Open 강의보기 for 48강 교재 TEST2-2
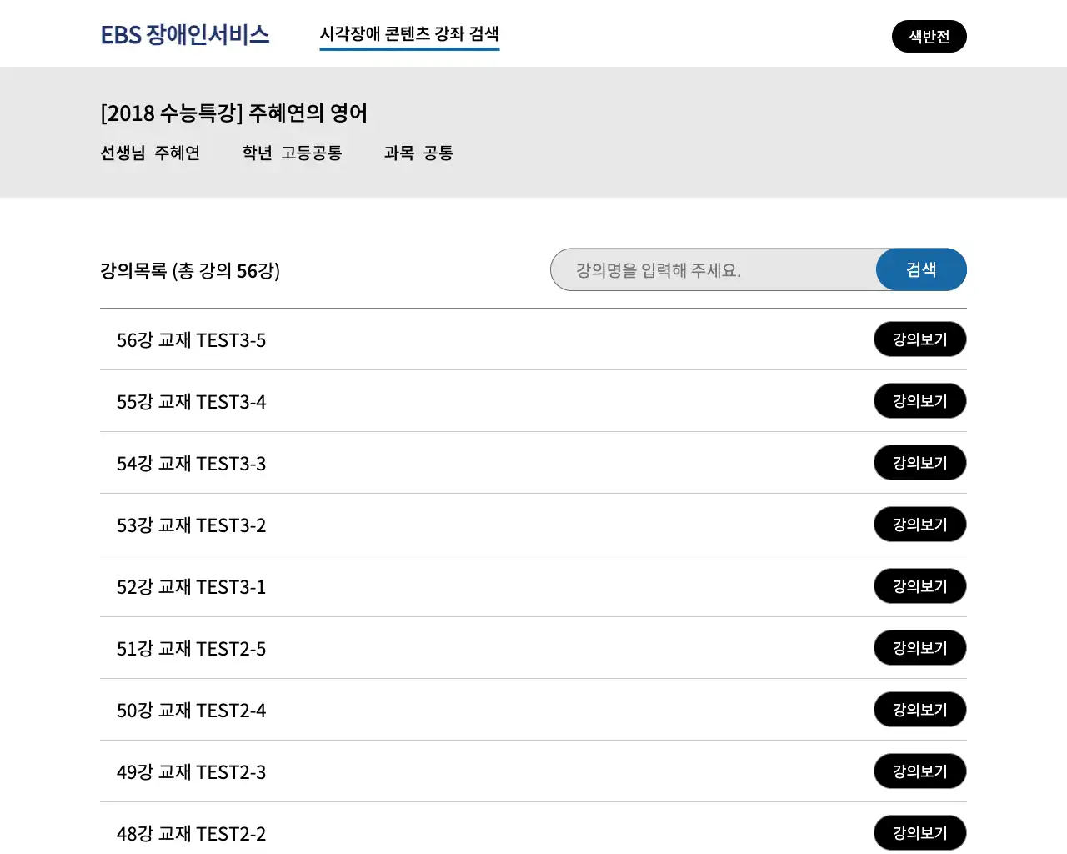 point(919,832)
